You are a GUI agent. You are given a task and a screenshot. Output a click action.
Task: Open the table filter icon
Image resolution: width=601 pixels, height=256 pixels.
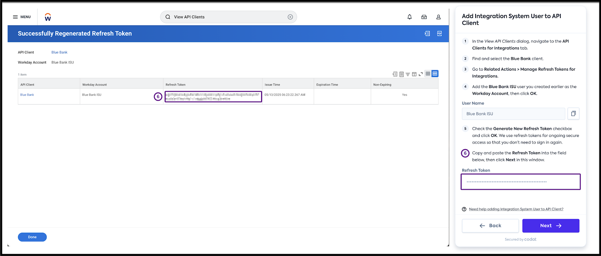tap(408, 74)
